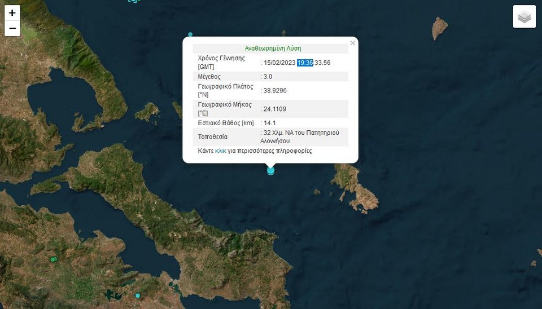Click the focal depth value 14.1
542x309 pixels.
(x=270, y=123)
